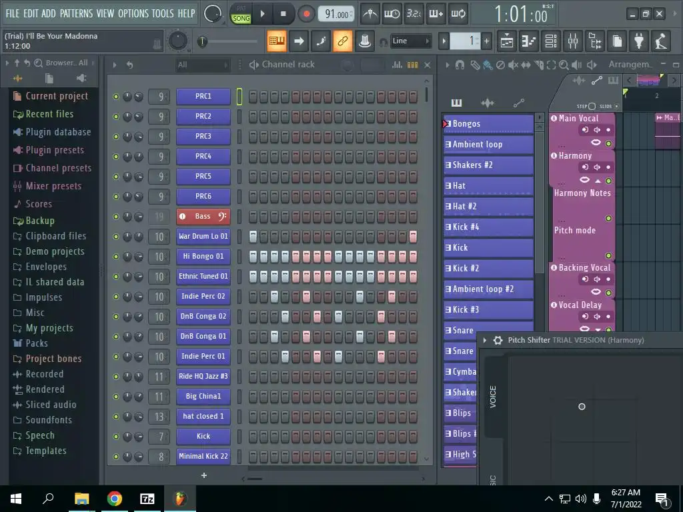Add new pattern with plus button
This screenshot has width=683, height=512.
pos(486,41)
